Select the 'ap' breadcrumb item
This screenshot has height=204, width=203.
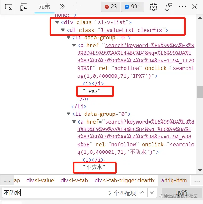coord(17,181)
